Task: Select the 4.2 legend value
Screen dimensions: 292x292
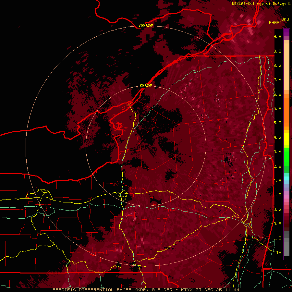Action: [x=277, y=138]
